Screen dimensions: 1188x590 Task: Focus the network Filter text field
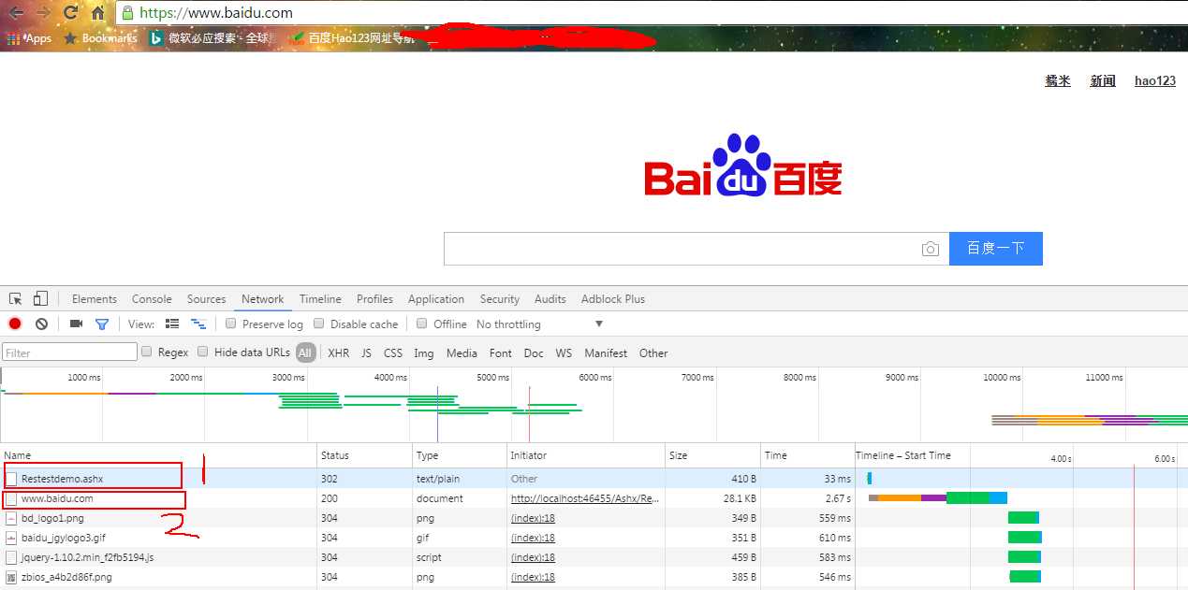pyautogui.click(x=70, y=353)
